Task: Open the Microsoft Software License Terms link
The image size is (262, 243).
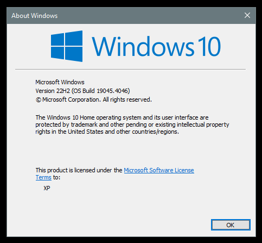Action: click(159, 170)
